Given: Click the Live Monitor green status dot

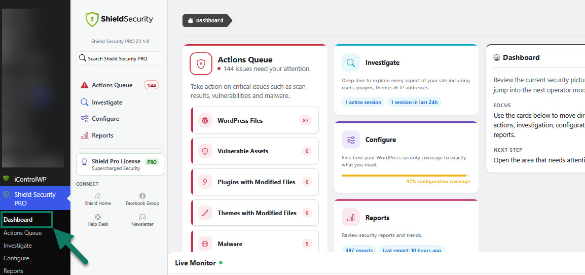Looking at the screenshot, I should (x=221, y=263).
